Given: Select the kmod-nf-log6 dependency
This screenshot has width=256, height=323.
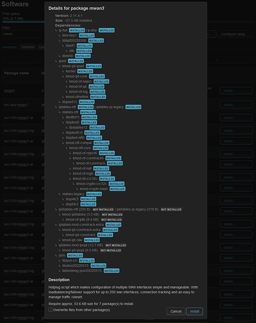Looking at the screenshot, I should tap(83, 174).
